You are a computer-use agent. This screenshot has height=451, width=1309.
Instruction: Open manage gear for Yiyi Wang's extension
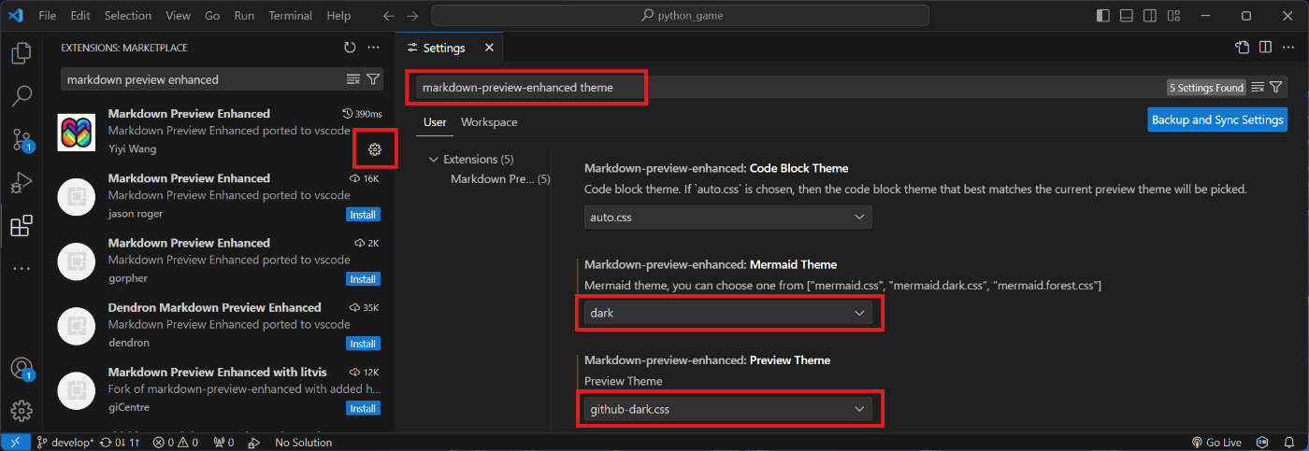click(x=375, y=149)
